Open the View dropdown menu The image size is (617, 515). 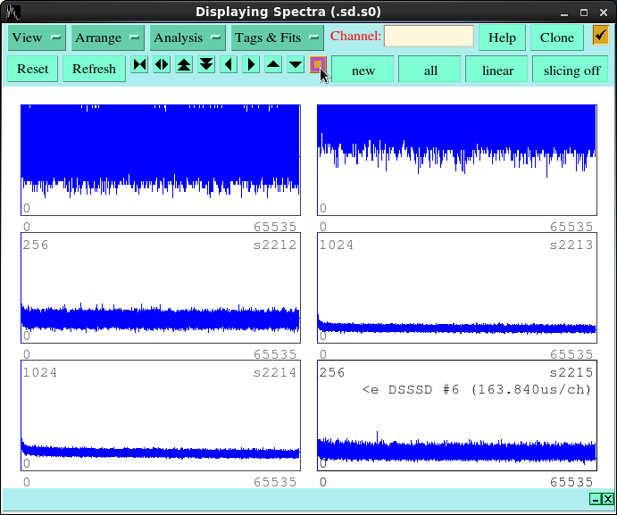(x=37, y=37)
